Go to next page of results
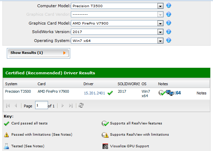Screen dimensions: 213x151 [x=63, y=106]
